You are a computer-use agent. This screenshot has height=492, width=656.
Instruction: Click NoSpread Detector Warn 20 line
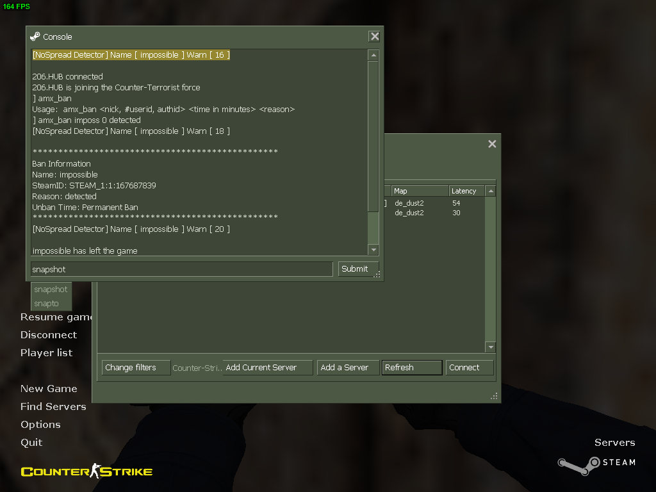point(131,229)
